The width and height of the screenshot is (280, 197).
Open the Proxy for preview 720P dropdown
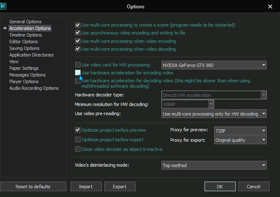[240, 131]
